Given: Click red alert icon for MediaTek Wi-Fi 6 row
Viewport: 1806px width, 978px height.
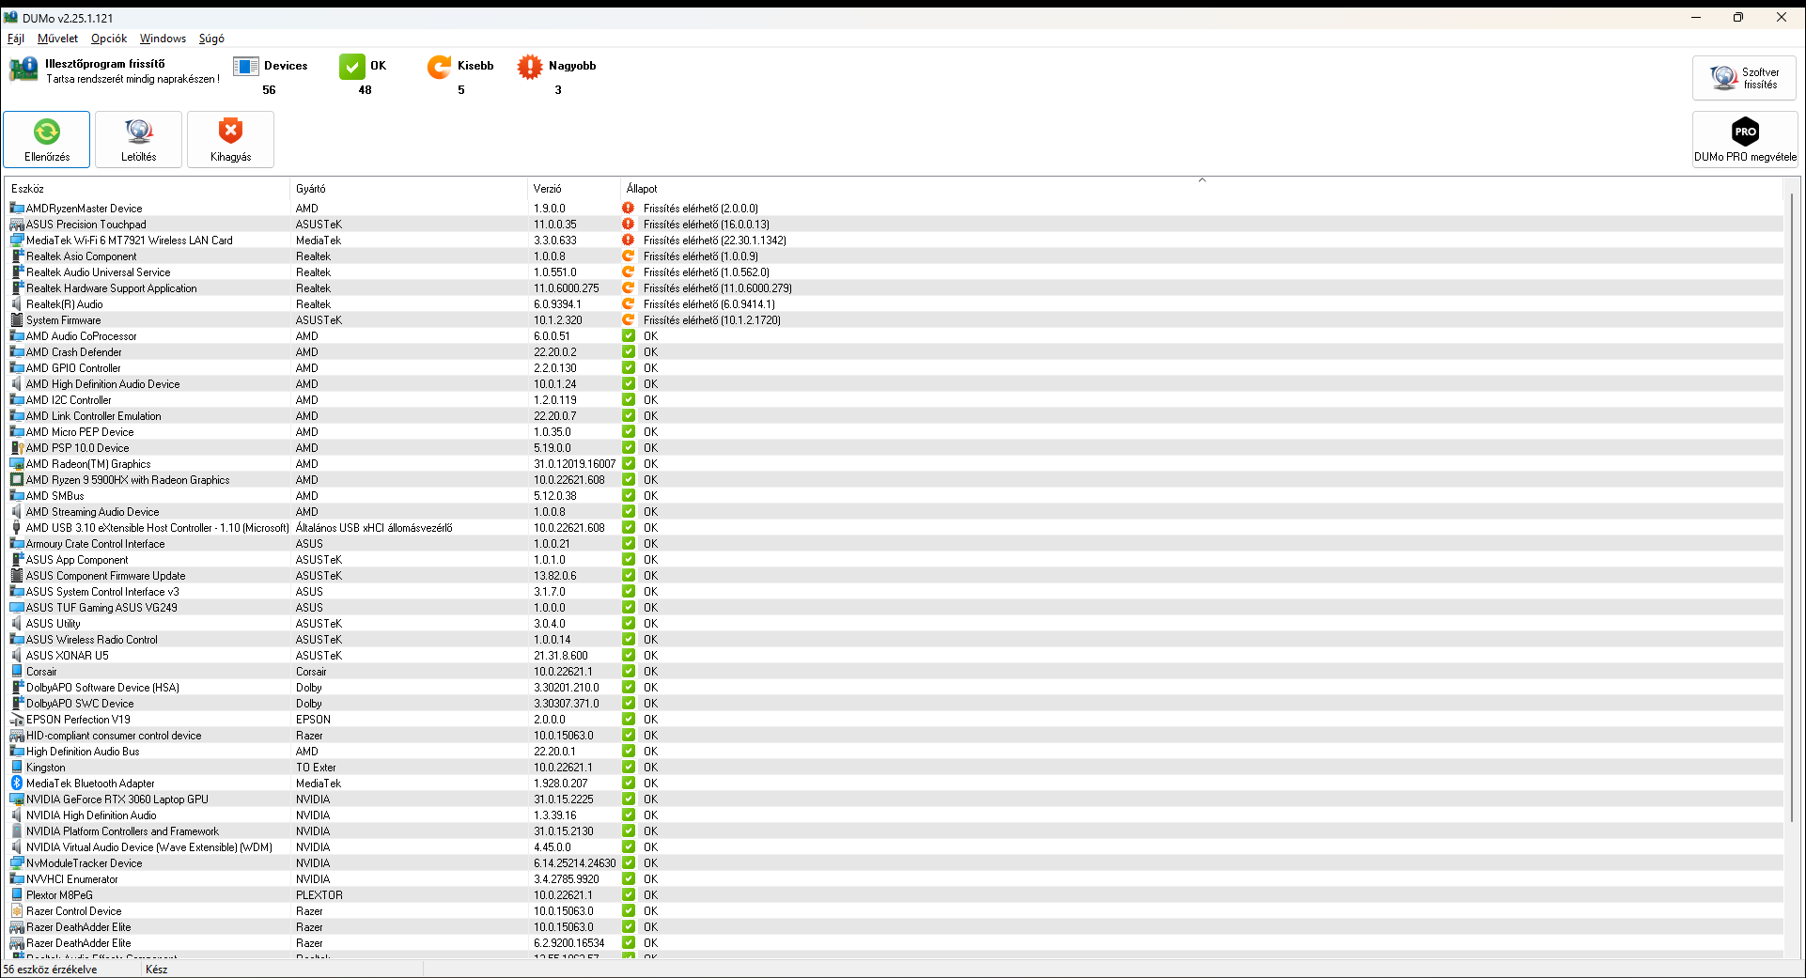Looking at the screenshot, I should coord(629,241).
